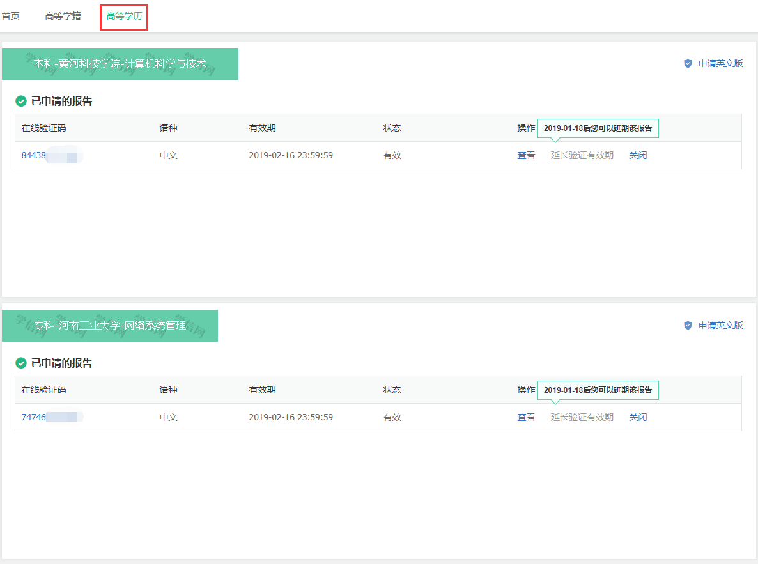Click green checkmark icon in 本科 section
Image resolution: width=758 pixels, height=564 pixels.
21,101
